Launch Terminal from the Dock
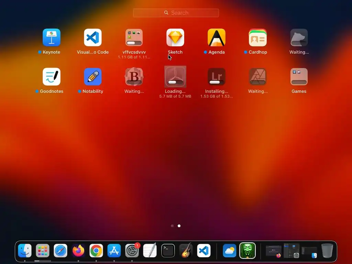 pyautogui.click(x=168, y=251)
